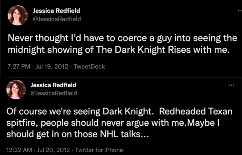
Task: Open Jessica Redfield's name on the first tweet
Action: click(x=56, y=11)
